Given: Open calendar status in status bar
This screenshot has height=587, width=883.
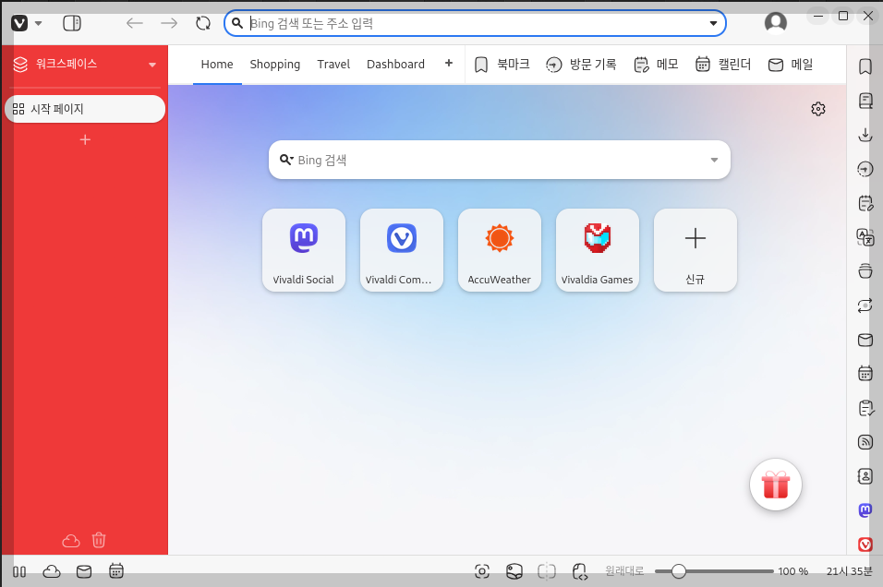Looking at the screenshot, I should [x=116, y=572].
